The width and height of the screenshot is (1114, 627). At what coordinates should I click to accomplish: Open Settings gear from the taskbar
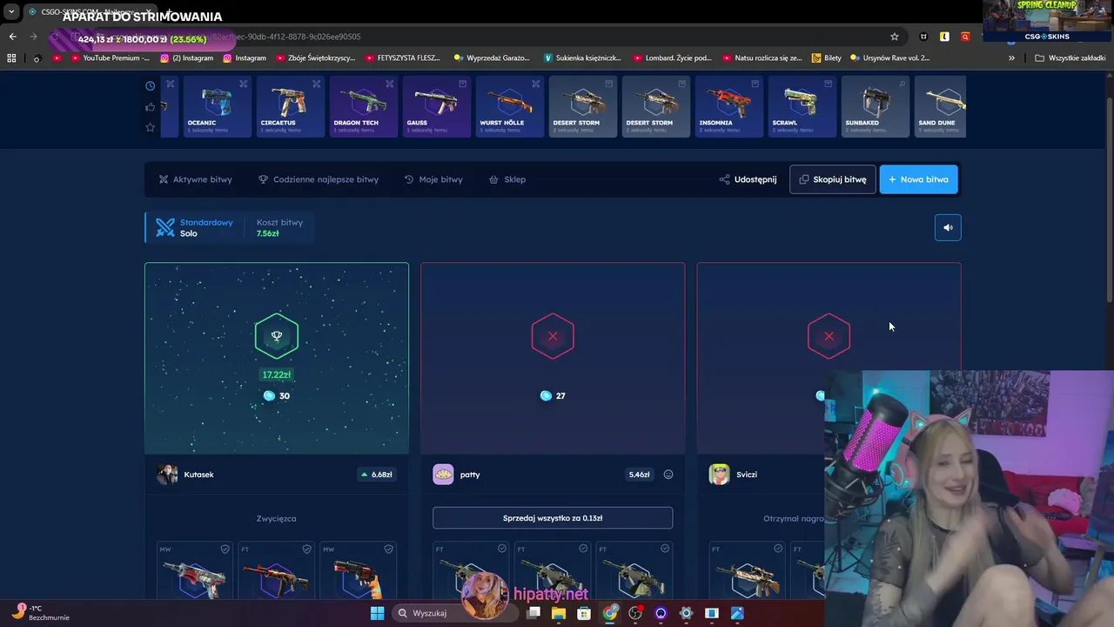686,613
